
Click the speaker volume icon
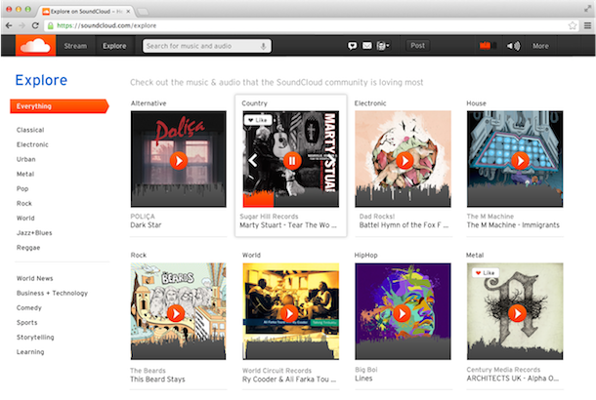point(513,46)
